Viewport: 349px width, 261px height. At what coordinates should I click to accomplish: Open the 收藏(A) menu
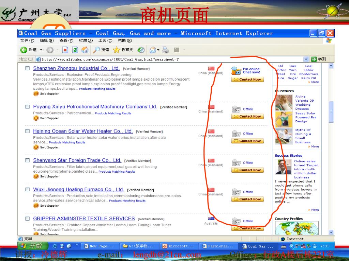click(86, 40)
